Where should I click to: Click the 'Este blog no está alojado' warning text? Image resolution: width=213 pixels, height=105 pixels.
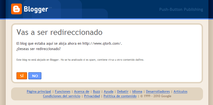[80, 60]
